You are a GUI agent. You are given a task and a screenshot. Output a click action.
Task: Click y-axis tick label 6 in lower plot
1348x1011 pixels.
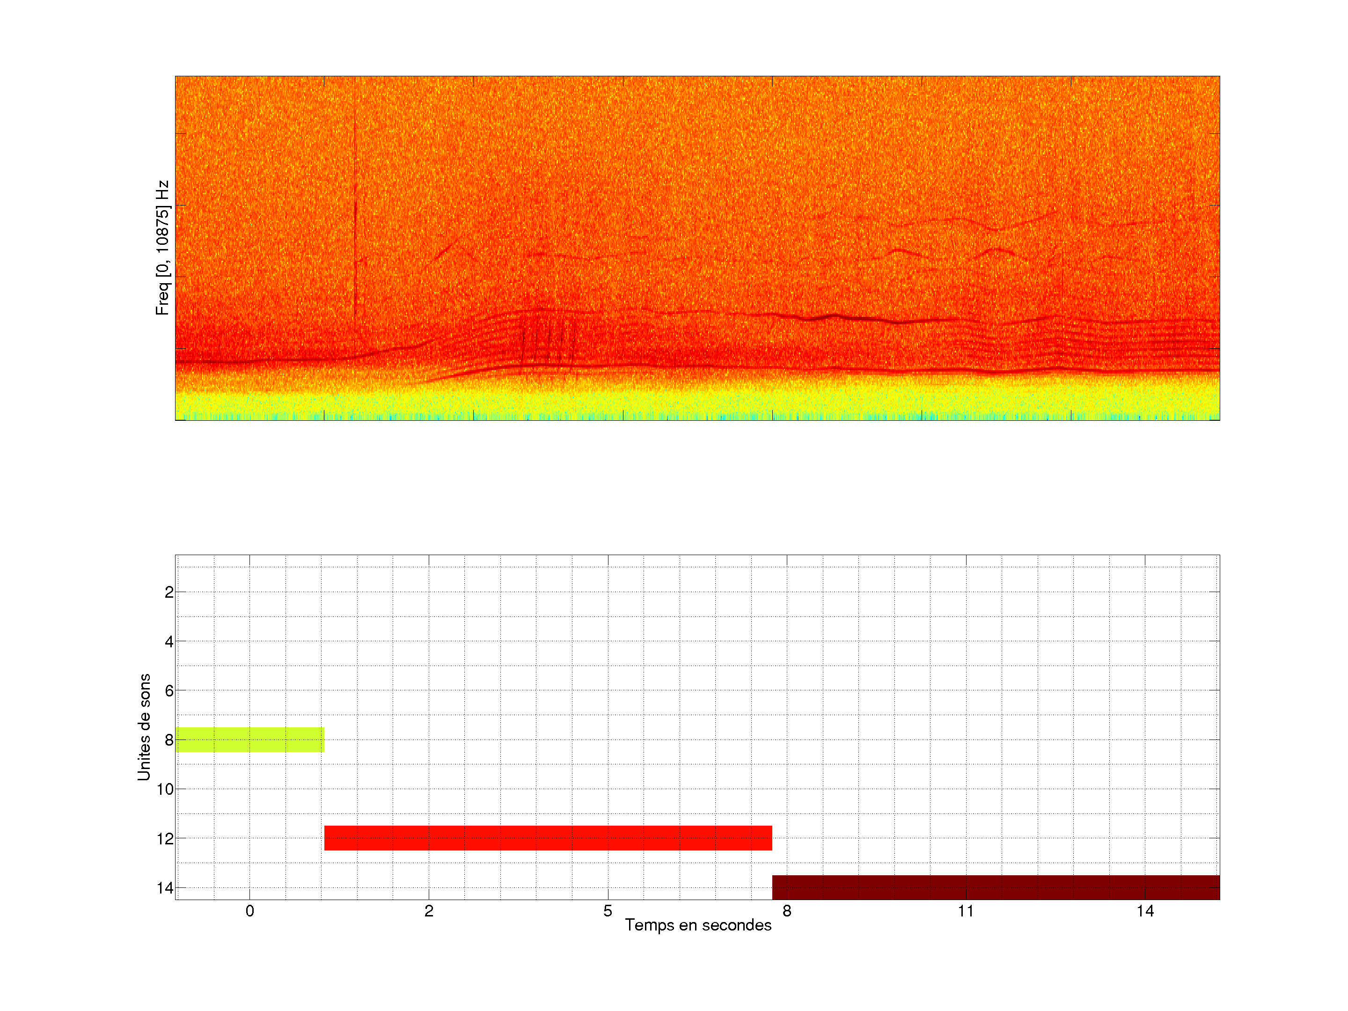[169, 691]
